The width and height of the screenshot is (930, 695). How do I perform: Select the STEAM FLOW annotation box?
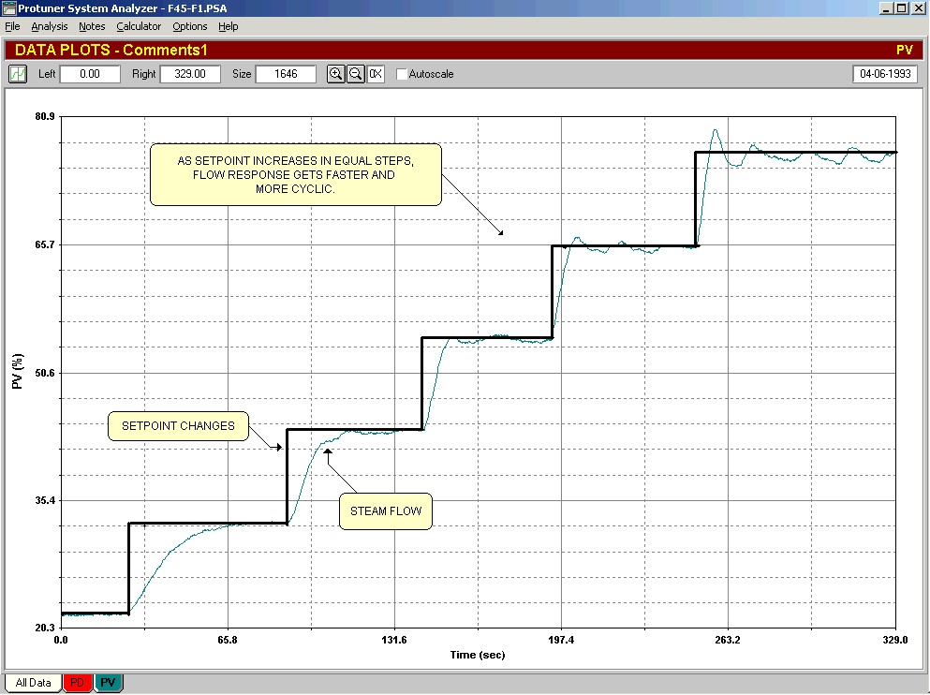tap(386, 511)
